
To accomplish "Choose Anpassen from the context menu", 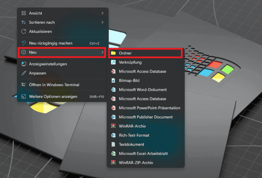I will pyautogui.click(x=38, y=73).
